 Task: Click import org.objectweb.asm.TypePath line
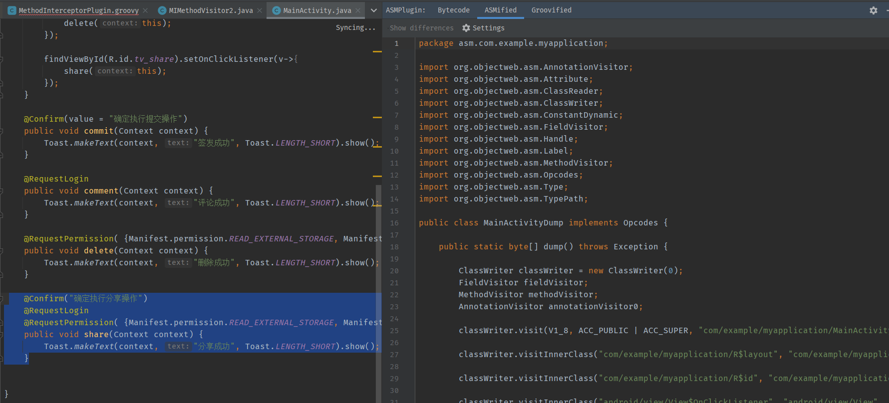click(x=504, y=199)
